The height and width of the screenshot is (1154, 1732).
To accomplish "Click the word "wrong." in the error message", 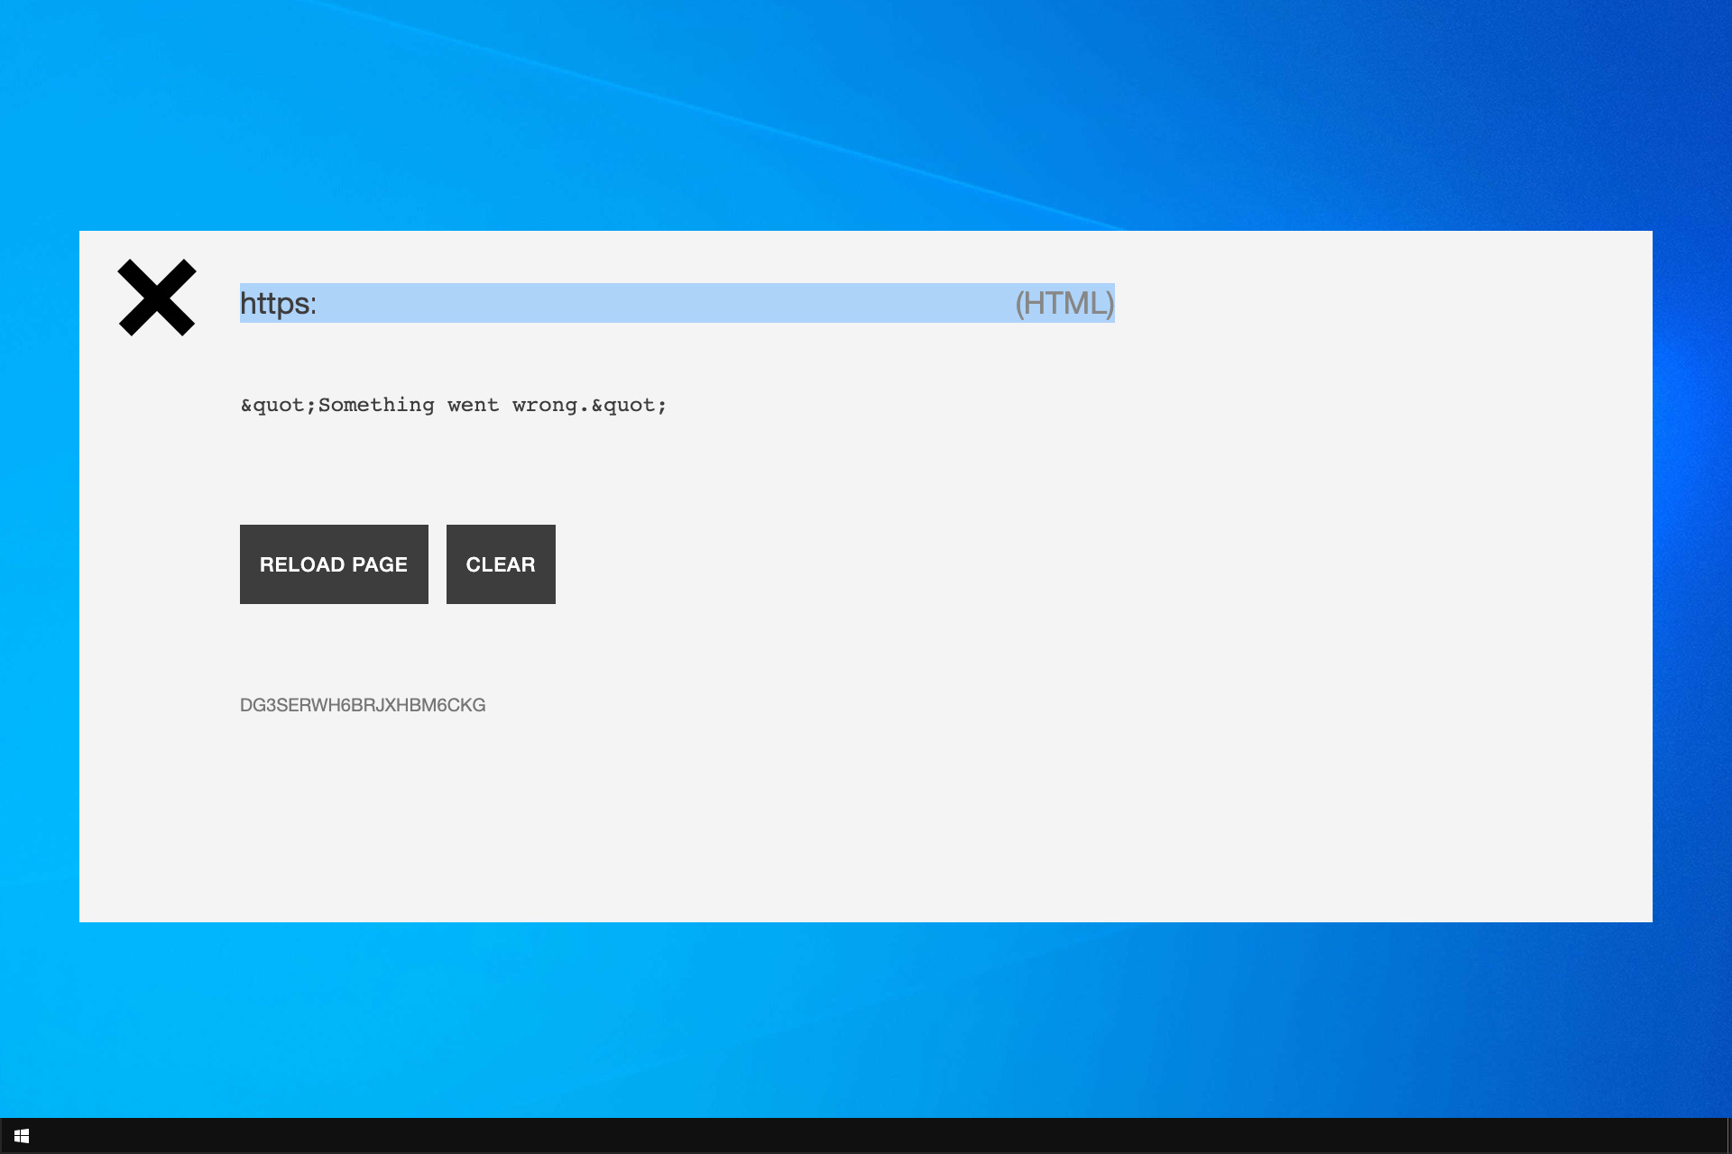I will coord(551,405).
